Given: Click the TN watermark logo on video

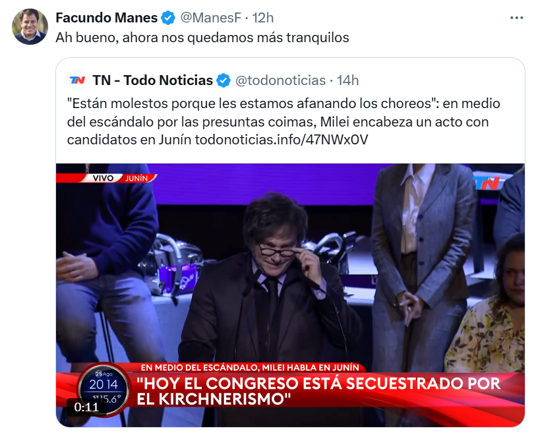Looking at the screenshot, I should [x=487, y=183].
